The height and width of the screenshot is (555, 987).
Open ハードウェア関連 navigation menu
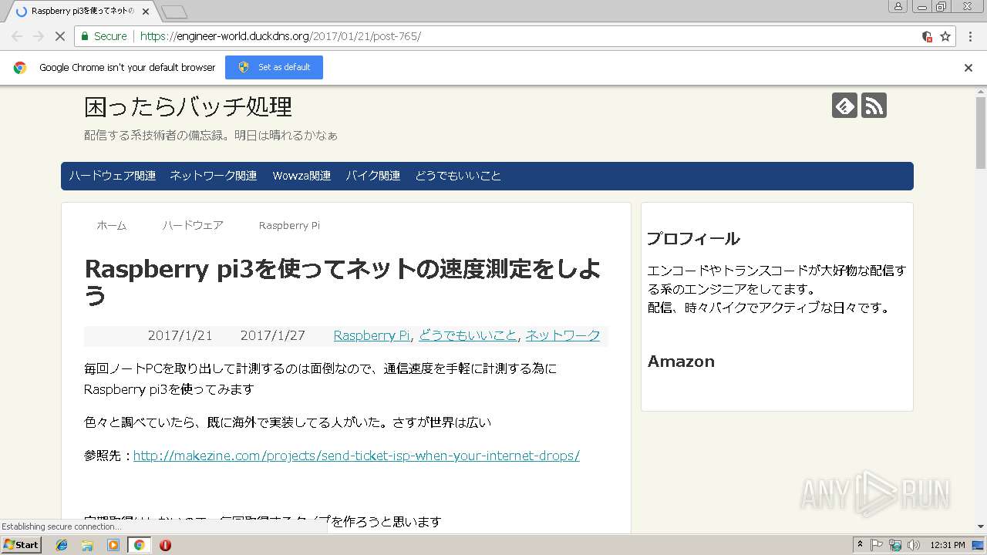pos(113,176)
